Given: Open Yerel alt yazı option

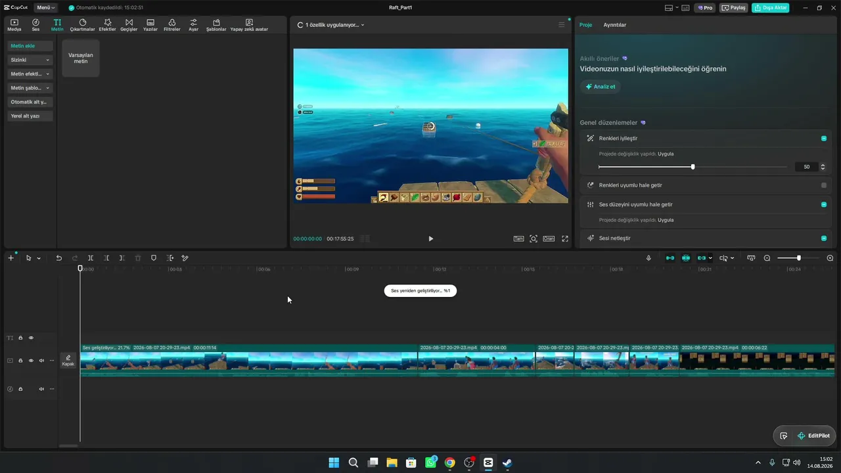Looking at the screenshot, I should pyautogui.click(x=30, y=116).
